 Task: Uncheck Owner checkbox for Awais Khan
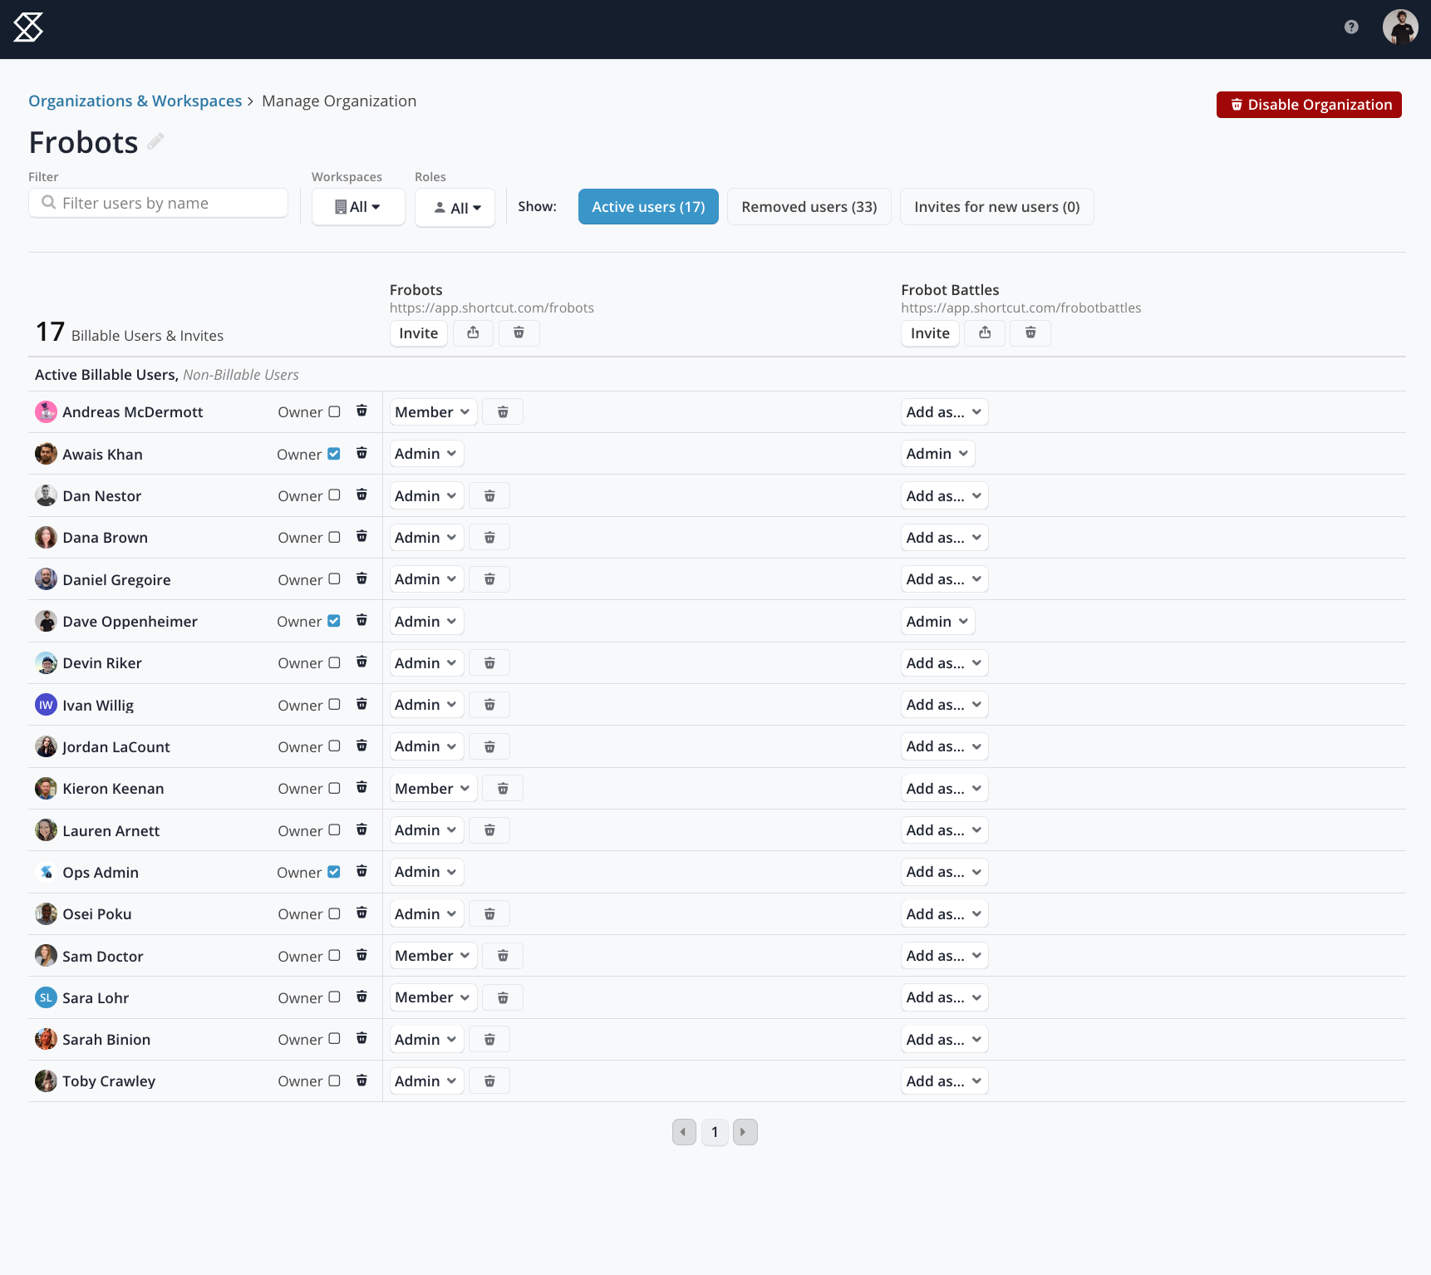tap(334, 454)
